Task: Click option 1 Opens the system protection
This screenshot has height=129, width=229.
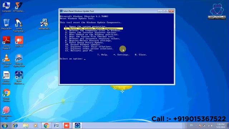Action: [86, 27]
